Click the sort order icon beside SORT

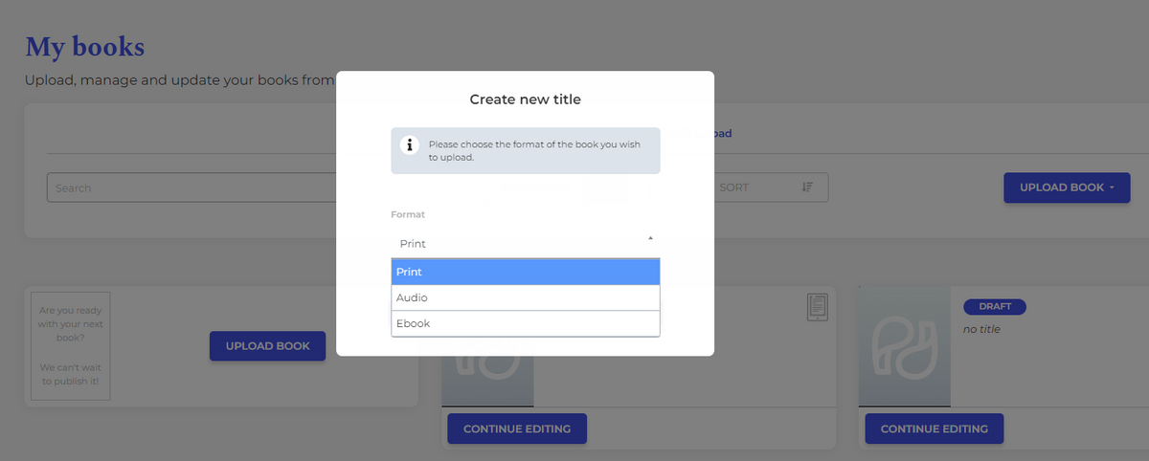(x=806, y=187)
